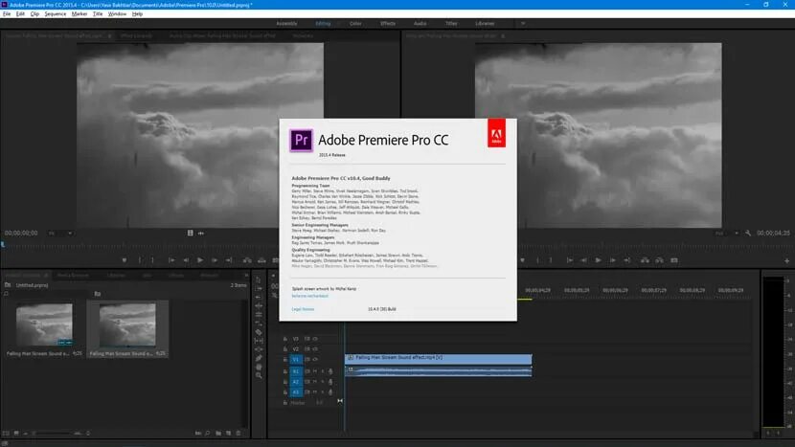Open the File menu
The height and width of the screenshot is (447, 795).
point(7,13)
